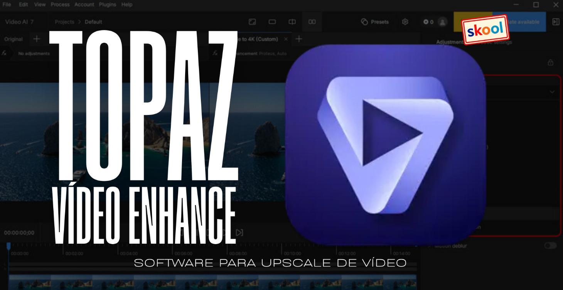Click the 00:14:00 timeline marker

[x=401, y=253]
